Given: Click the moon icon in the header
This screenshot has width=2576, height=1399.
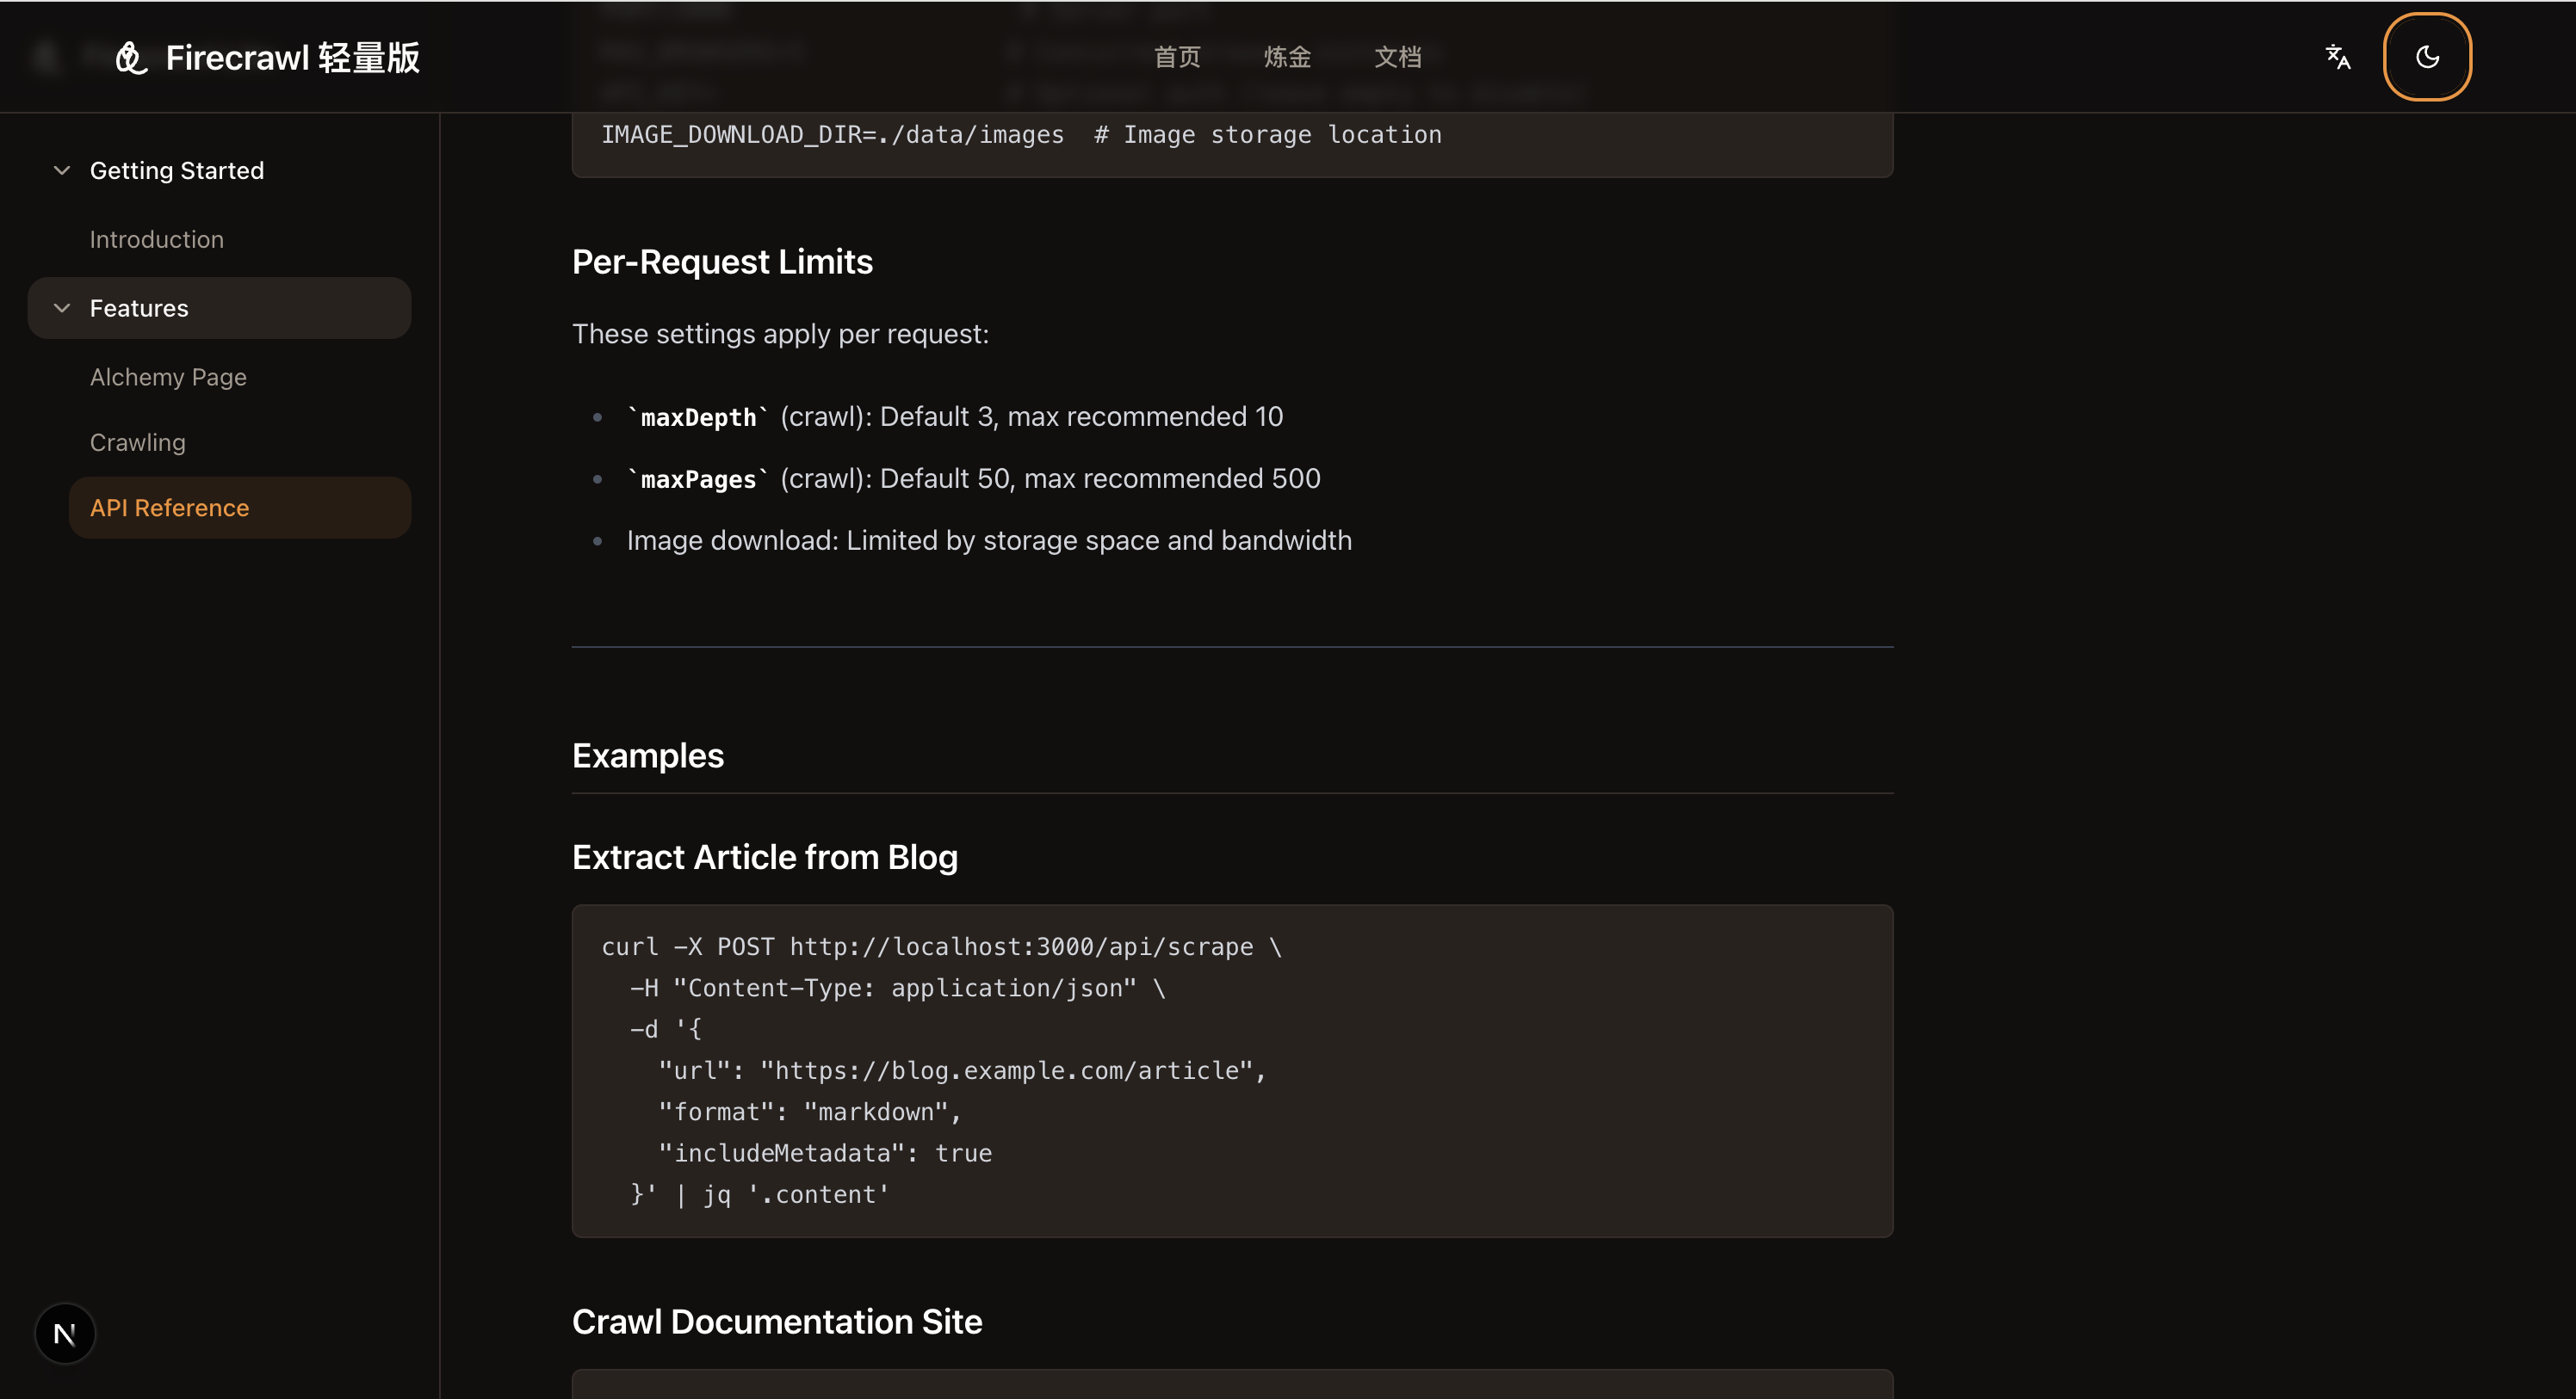Looking at the screenshot, I should (2427, 57).
